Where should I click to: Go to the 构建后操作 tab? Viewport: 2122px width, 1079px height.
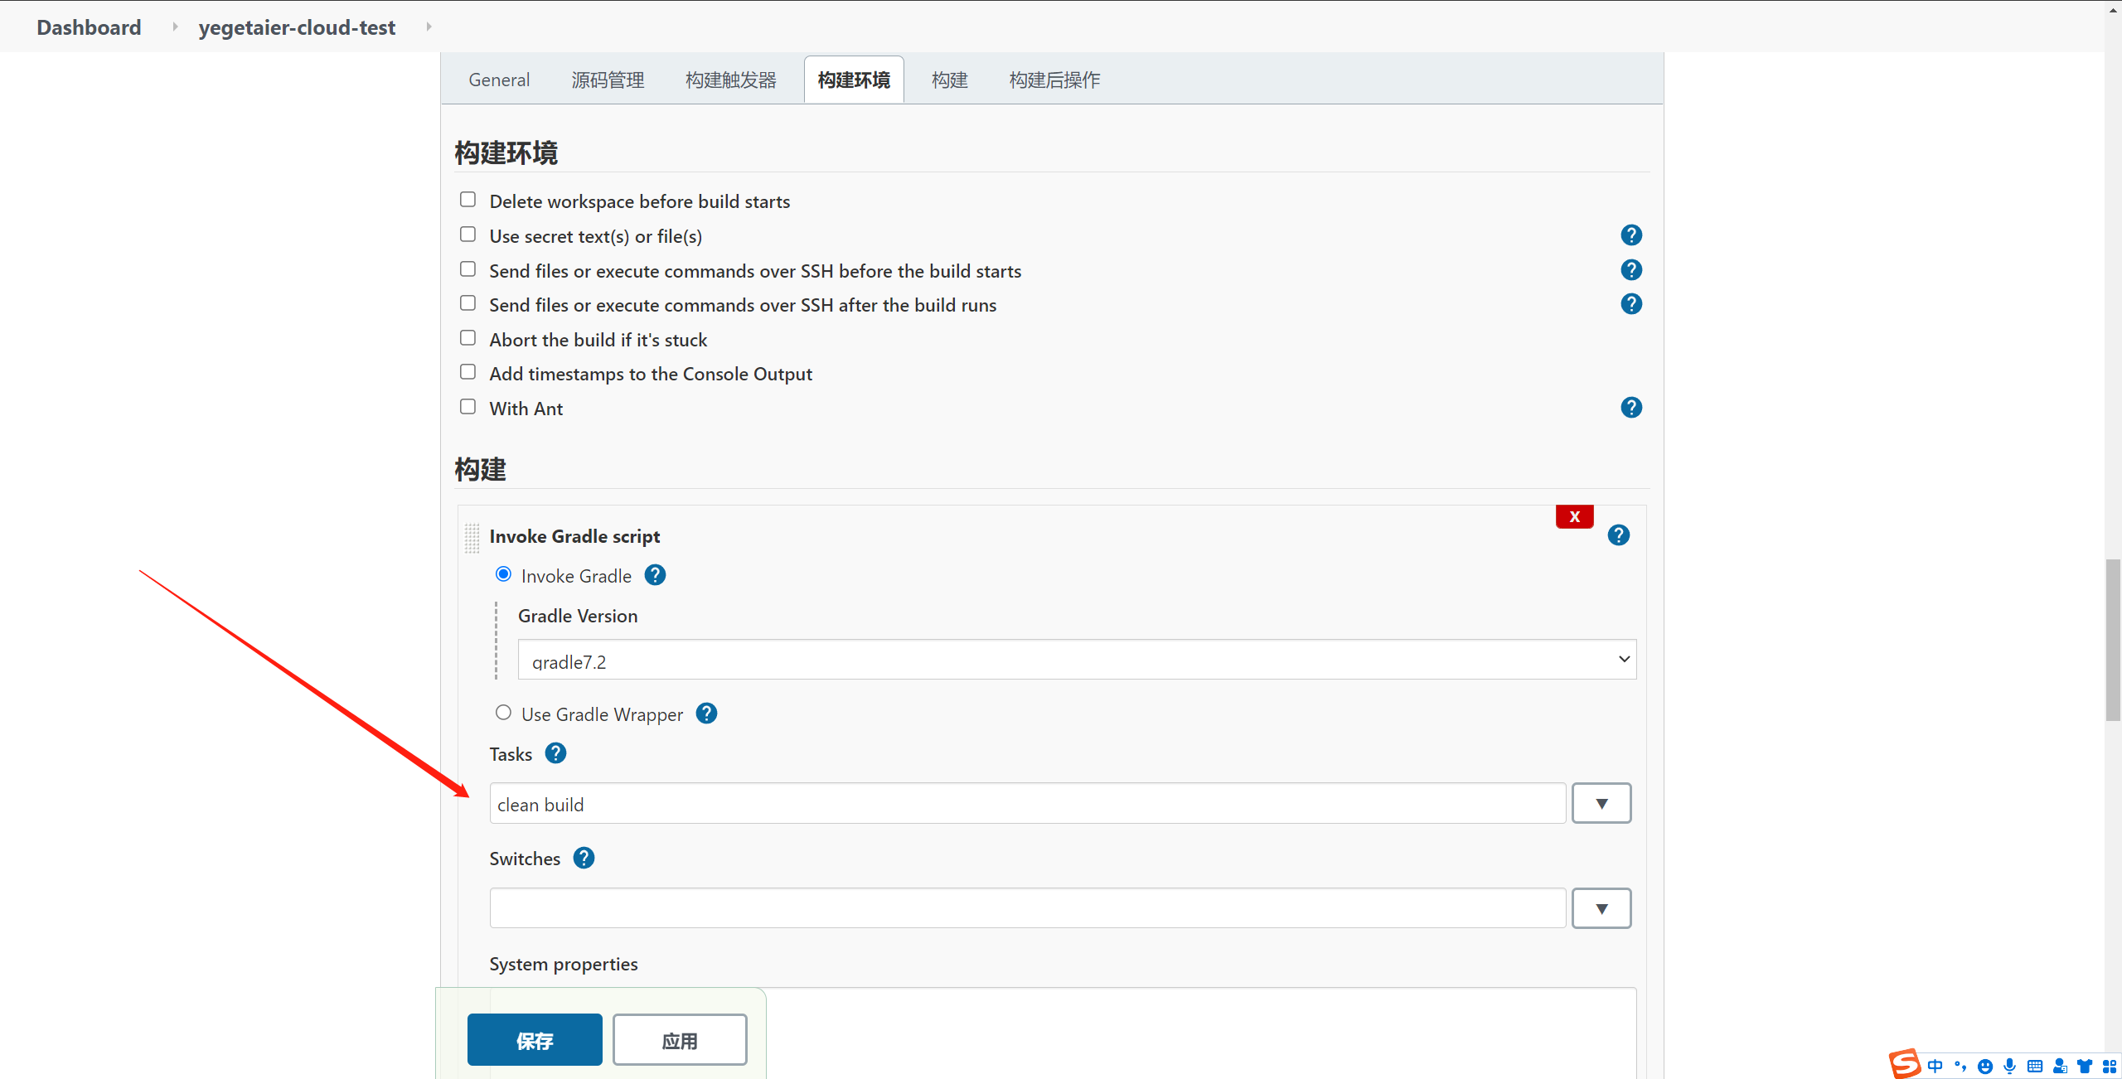click(x=1054, y=80)
